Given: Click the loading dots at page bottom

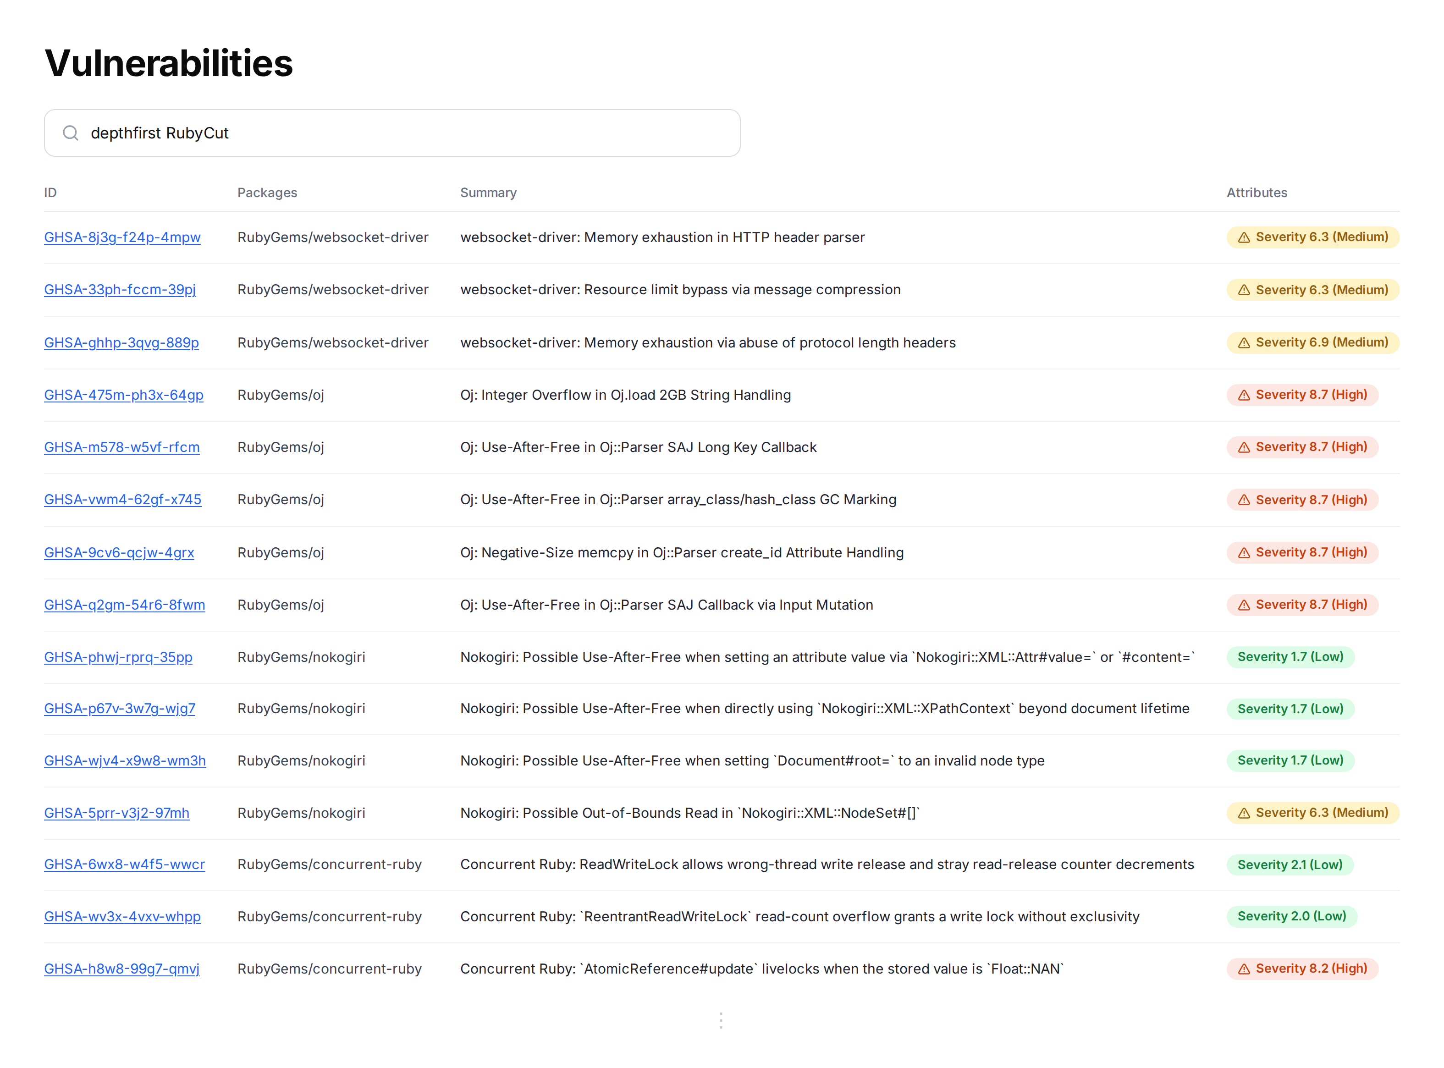Looking at the screenshot, I should [x=721, y=1021].
